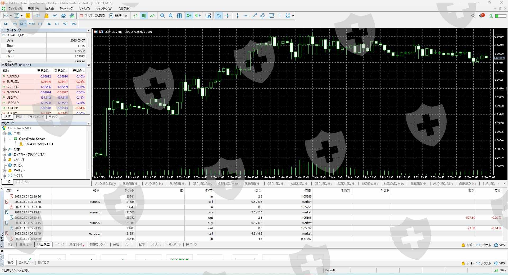Select the H4 timeframe button

pos(48,24)
